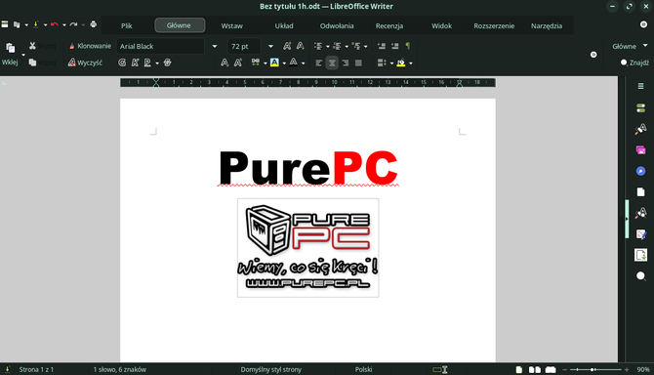Select multiple-page view in status bar
This screenshot has width=654, height=375.
535,369
